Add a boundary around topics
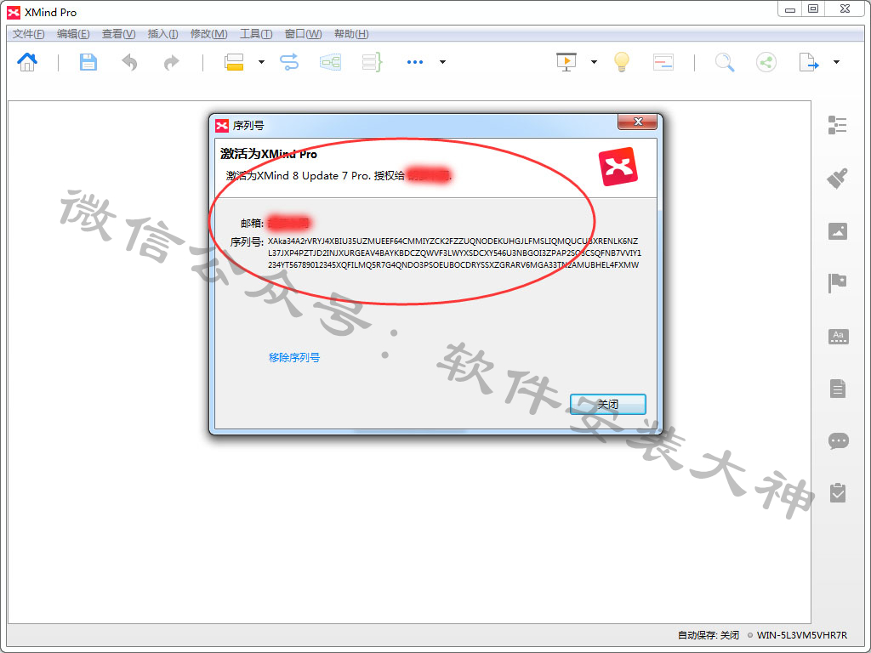Image resolution: width=871 pixels, height=653 pixels. click(x=331, y=62)
